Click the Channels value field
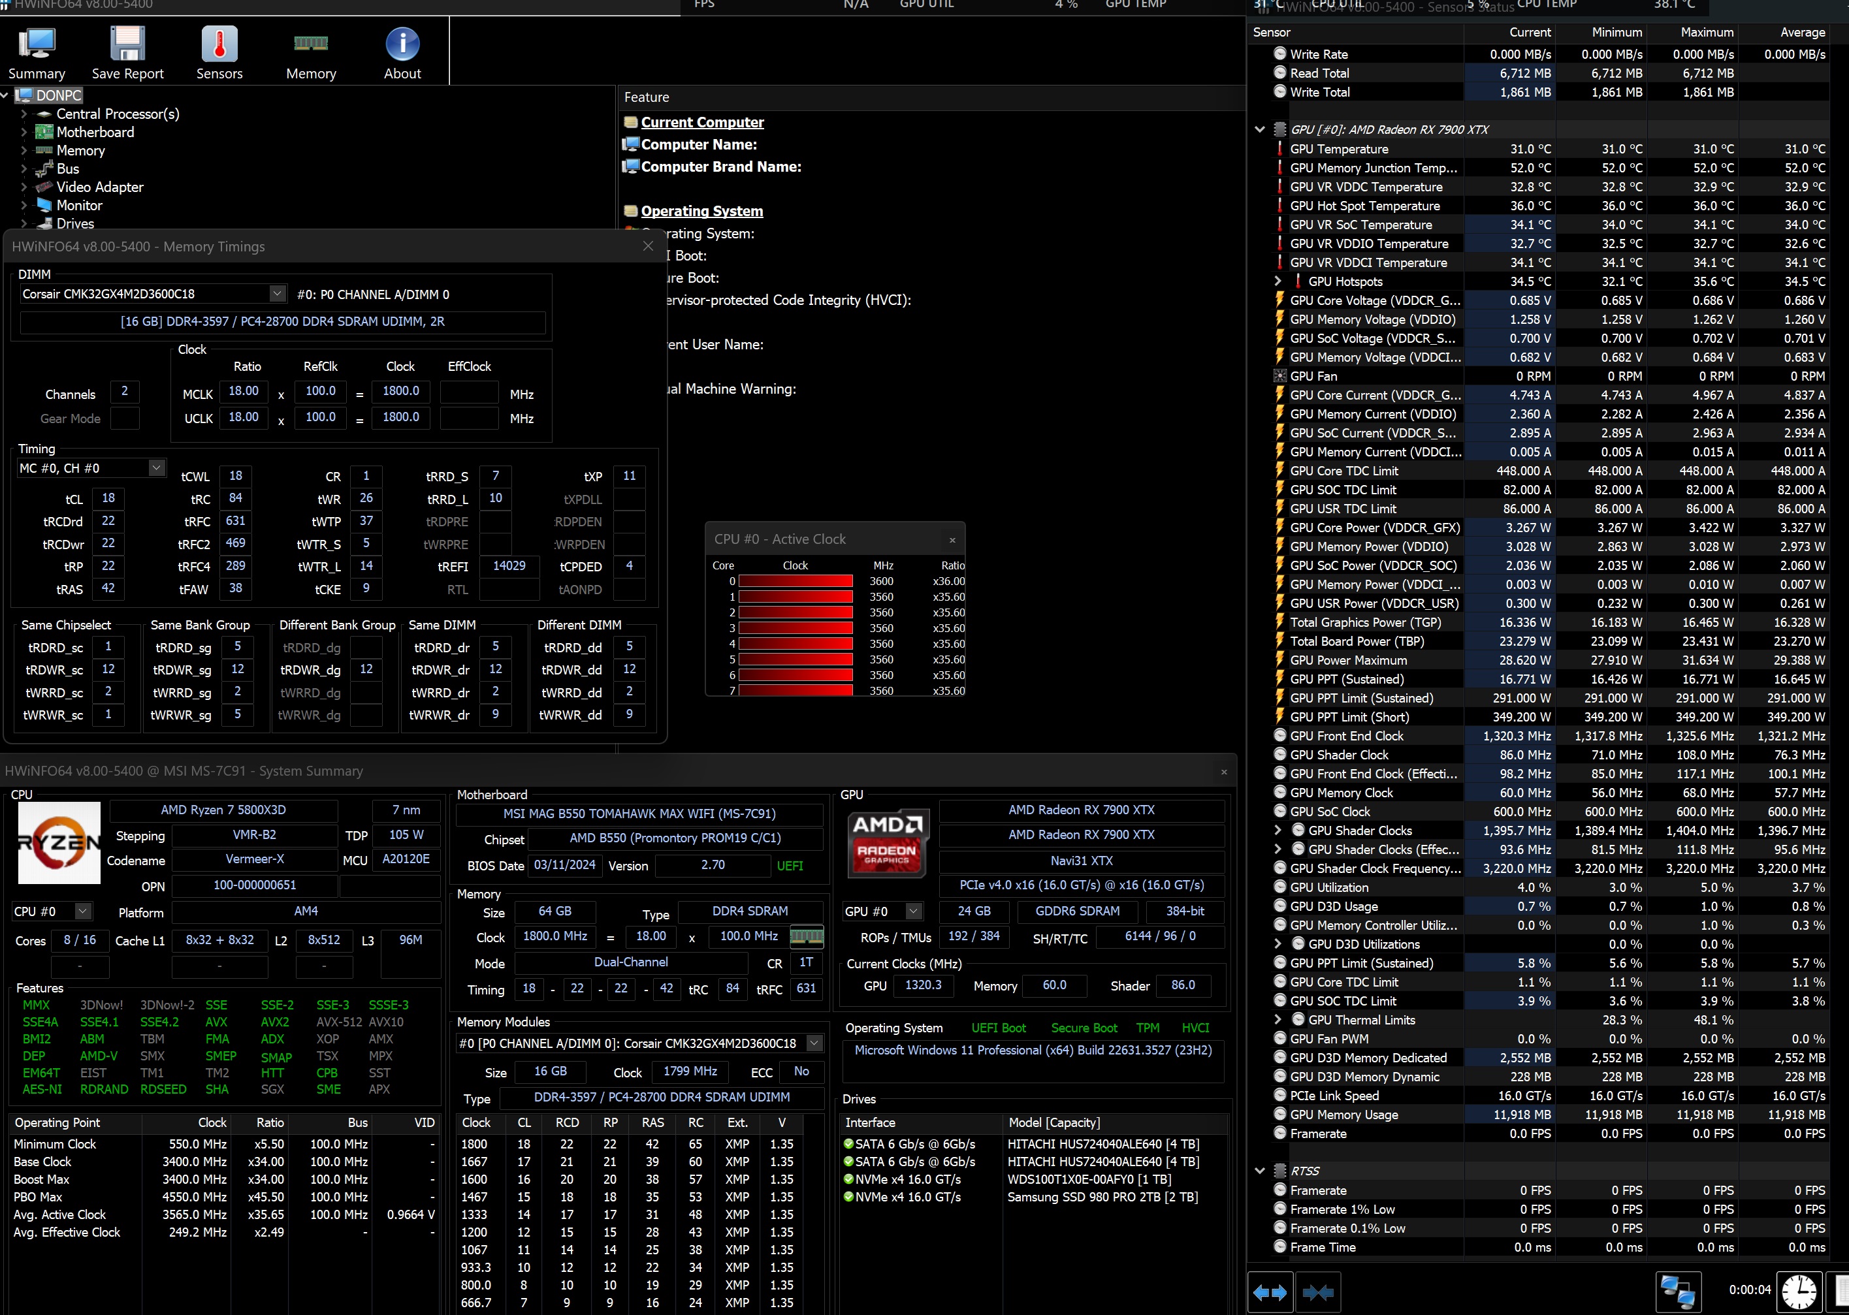1849x1315 pixels. (125, 391)
